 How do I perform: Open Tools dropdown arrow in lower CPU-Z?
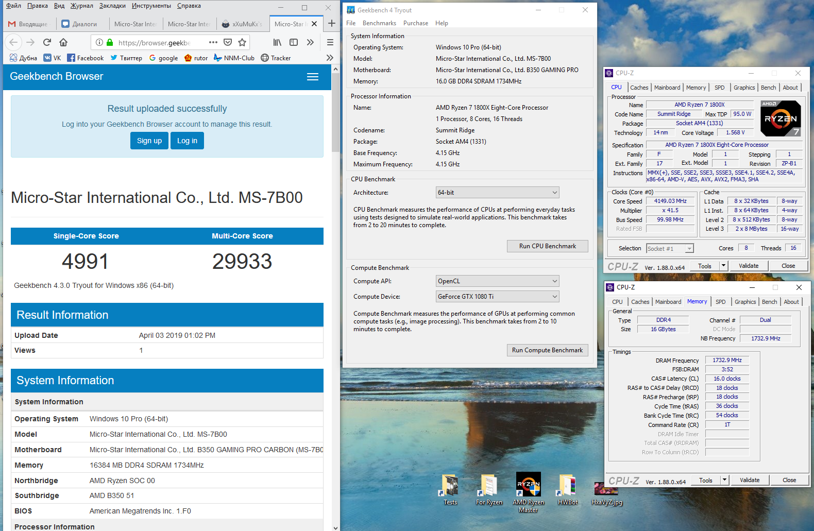point(724,480)
